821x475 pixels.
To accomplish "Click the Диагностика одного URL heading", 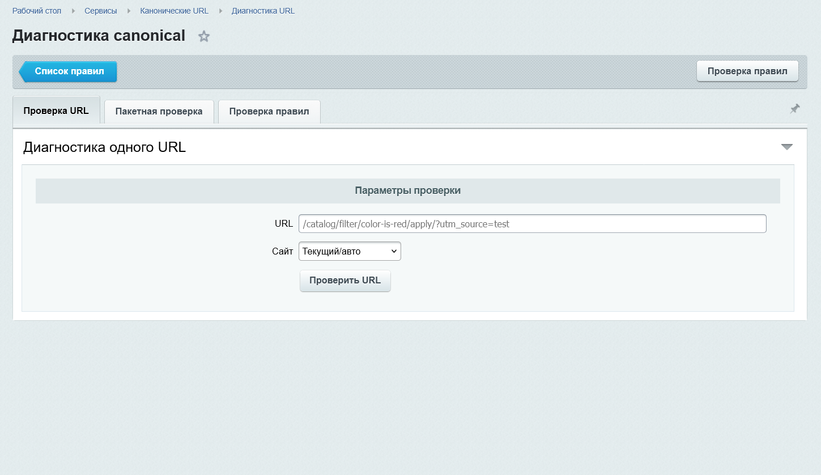I will [x=105, y=147].
